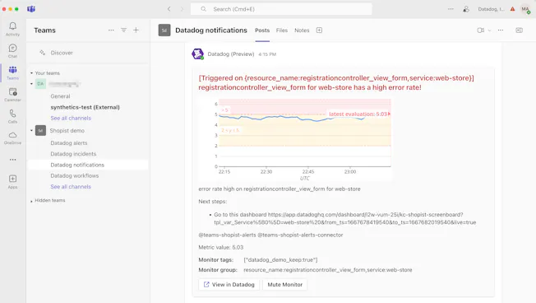This screenshot has height=303, width=536.
Task: Go forward with the right arrow
Action: [182, 9]
